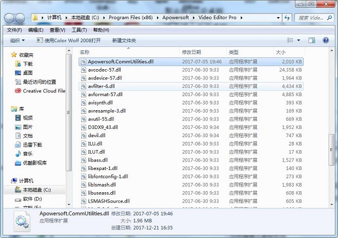Select file Apowersoft.CommUtilities.dll icon
The width and height of the screenshot is (338, 238).
[x=84, y=62]
